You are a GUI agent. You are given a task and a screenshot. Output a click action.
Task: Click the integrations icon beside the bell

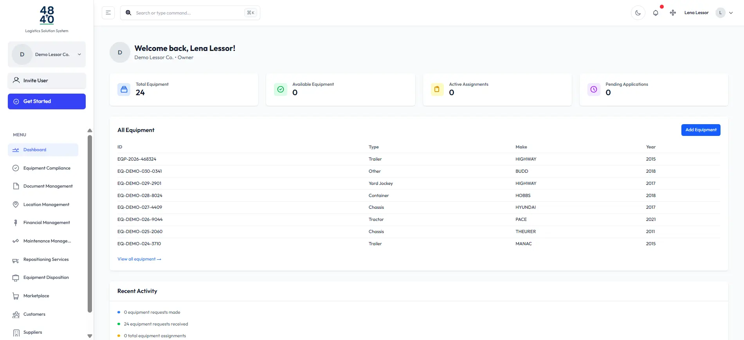click(673, 13)
